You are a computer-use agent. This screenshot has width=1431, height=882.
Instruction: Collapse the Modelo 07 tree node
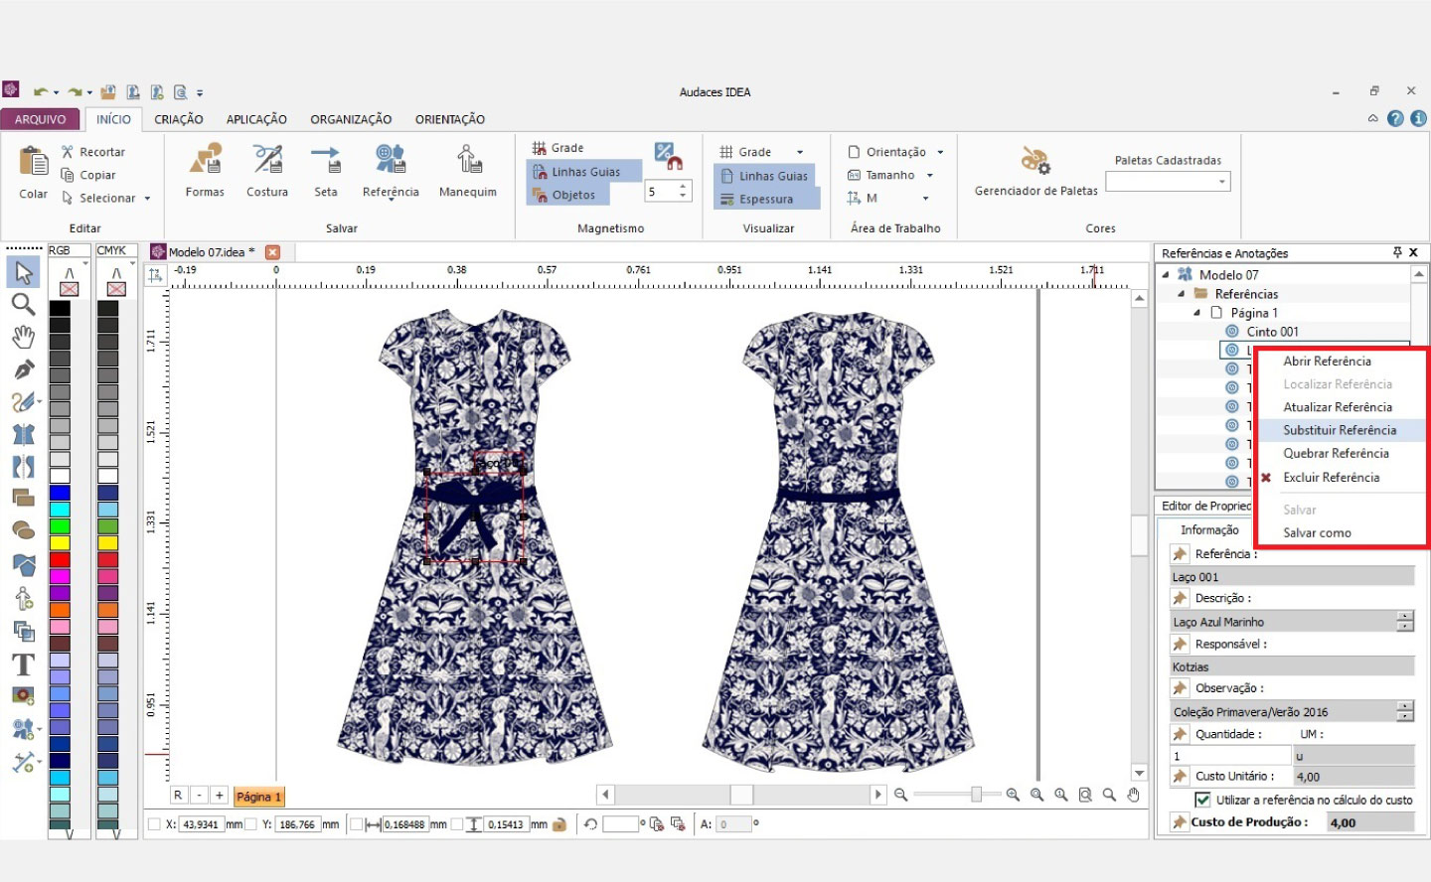(1166, 274)
